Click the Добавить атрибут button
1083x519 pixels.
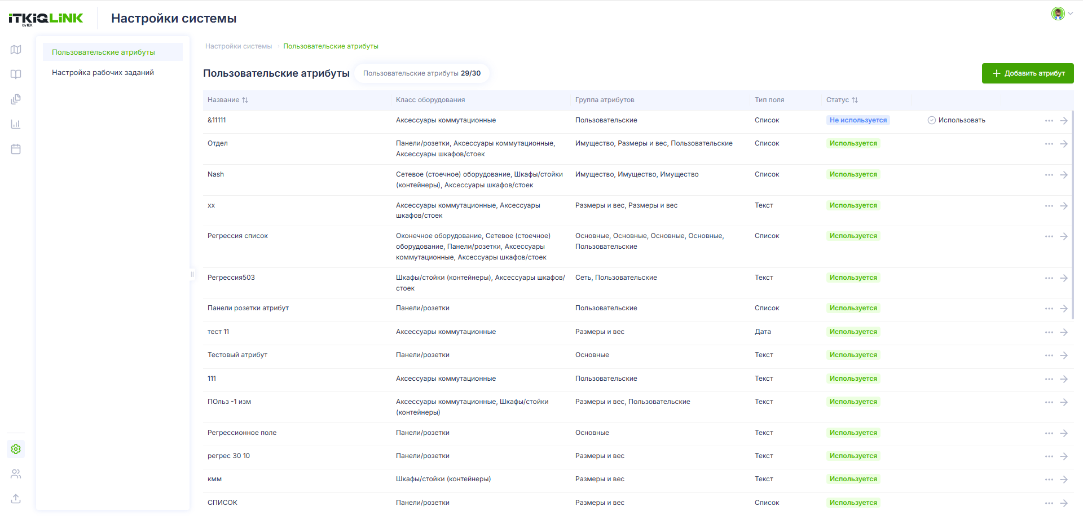point(1028,73)
